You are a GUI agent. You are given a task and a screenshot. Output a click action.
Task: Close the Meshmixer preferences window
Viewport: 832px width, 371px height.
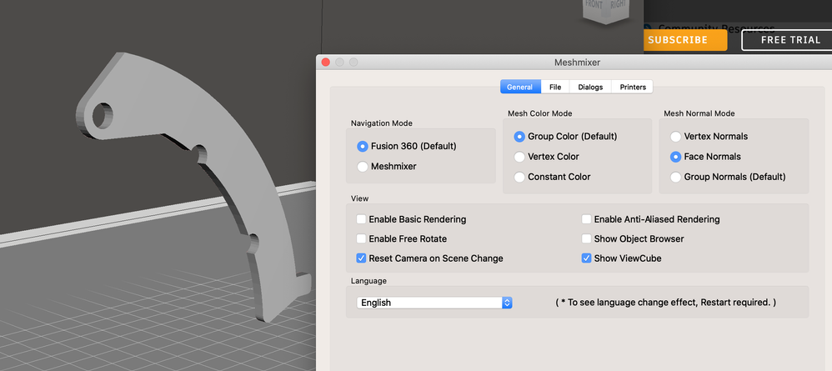[326, 62]
